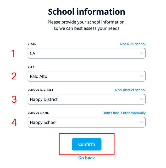
Task: Select the "Non-district school" link
Action: point(130,90)
